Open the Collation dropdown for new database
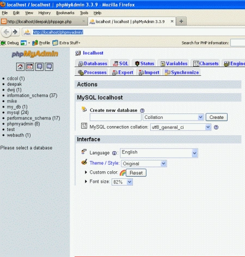The image size is (245, 257). 173,117
